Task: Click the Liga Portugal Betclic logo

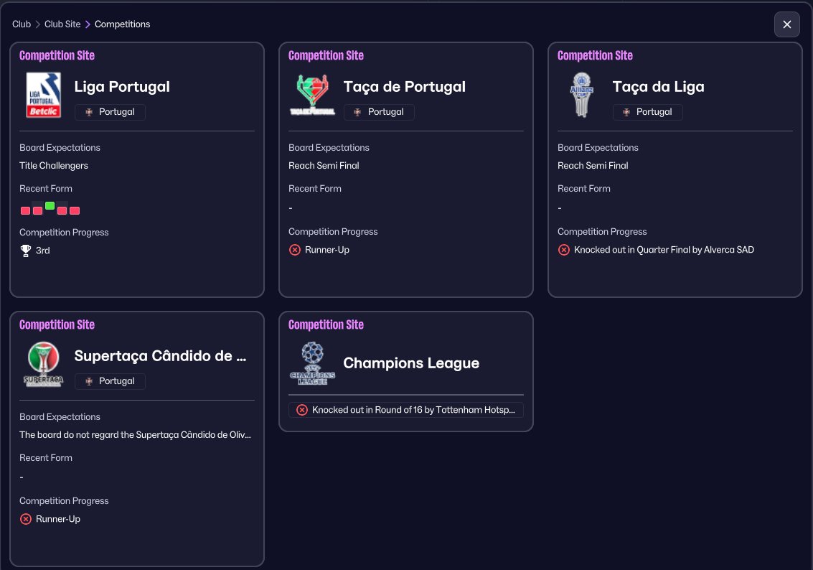Action: 43,94
